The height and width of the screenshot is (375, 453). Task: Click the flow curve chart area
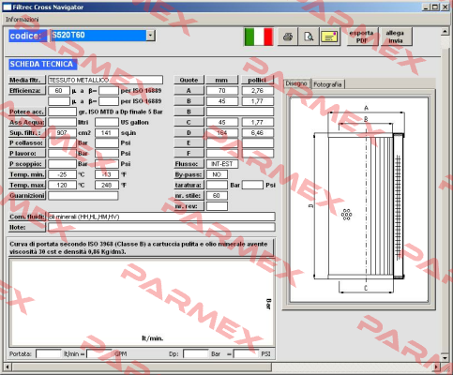point(142,302)
